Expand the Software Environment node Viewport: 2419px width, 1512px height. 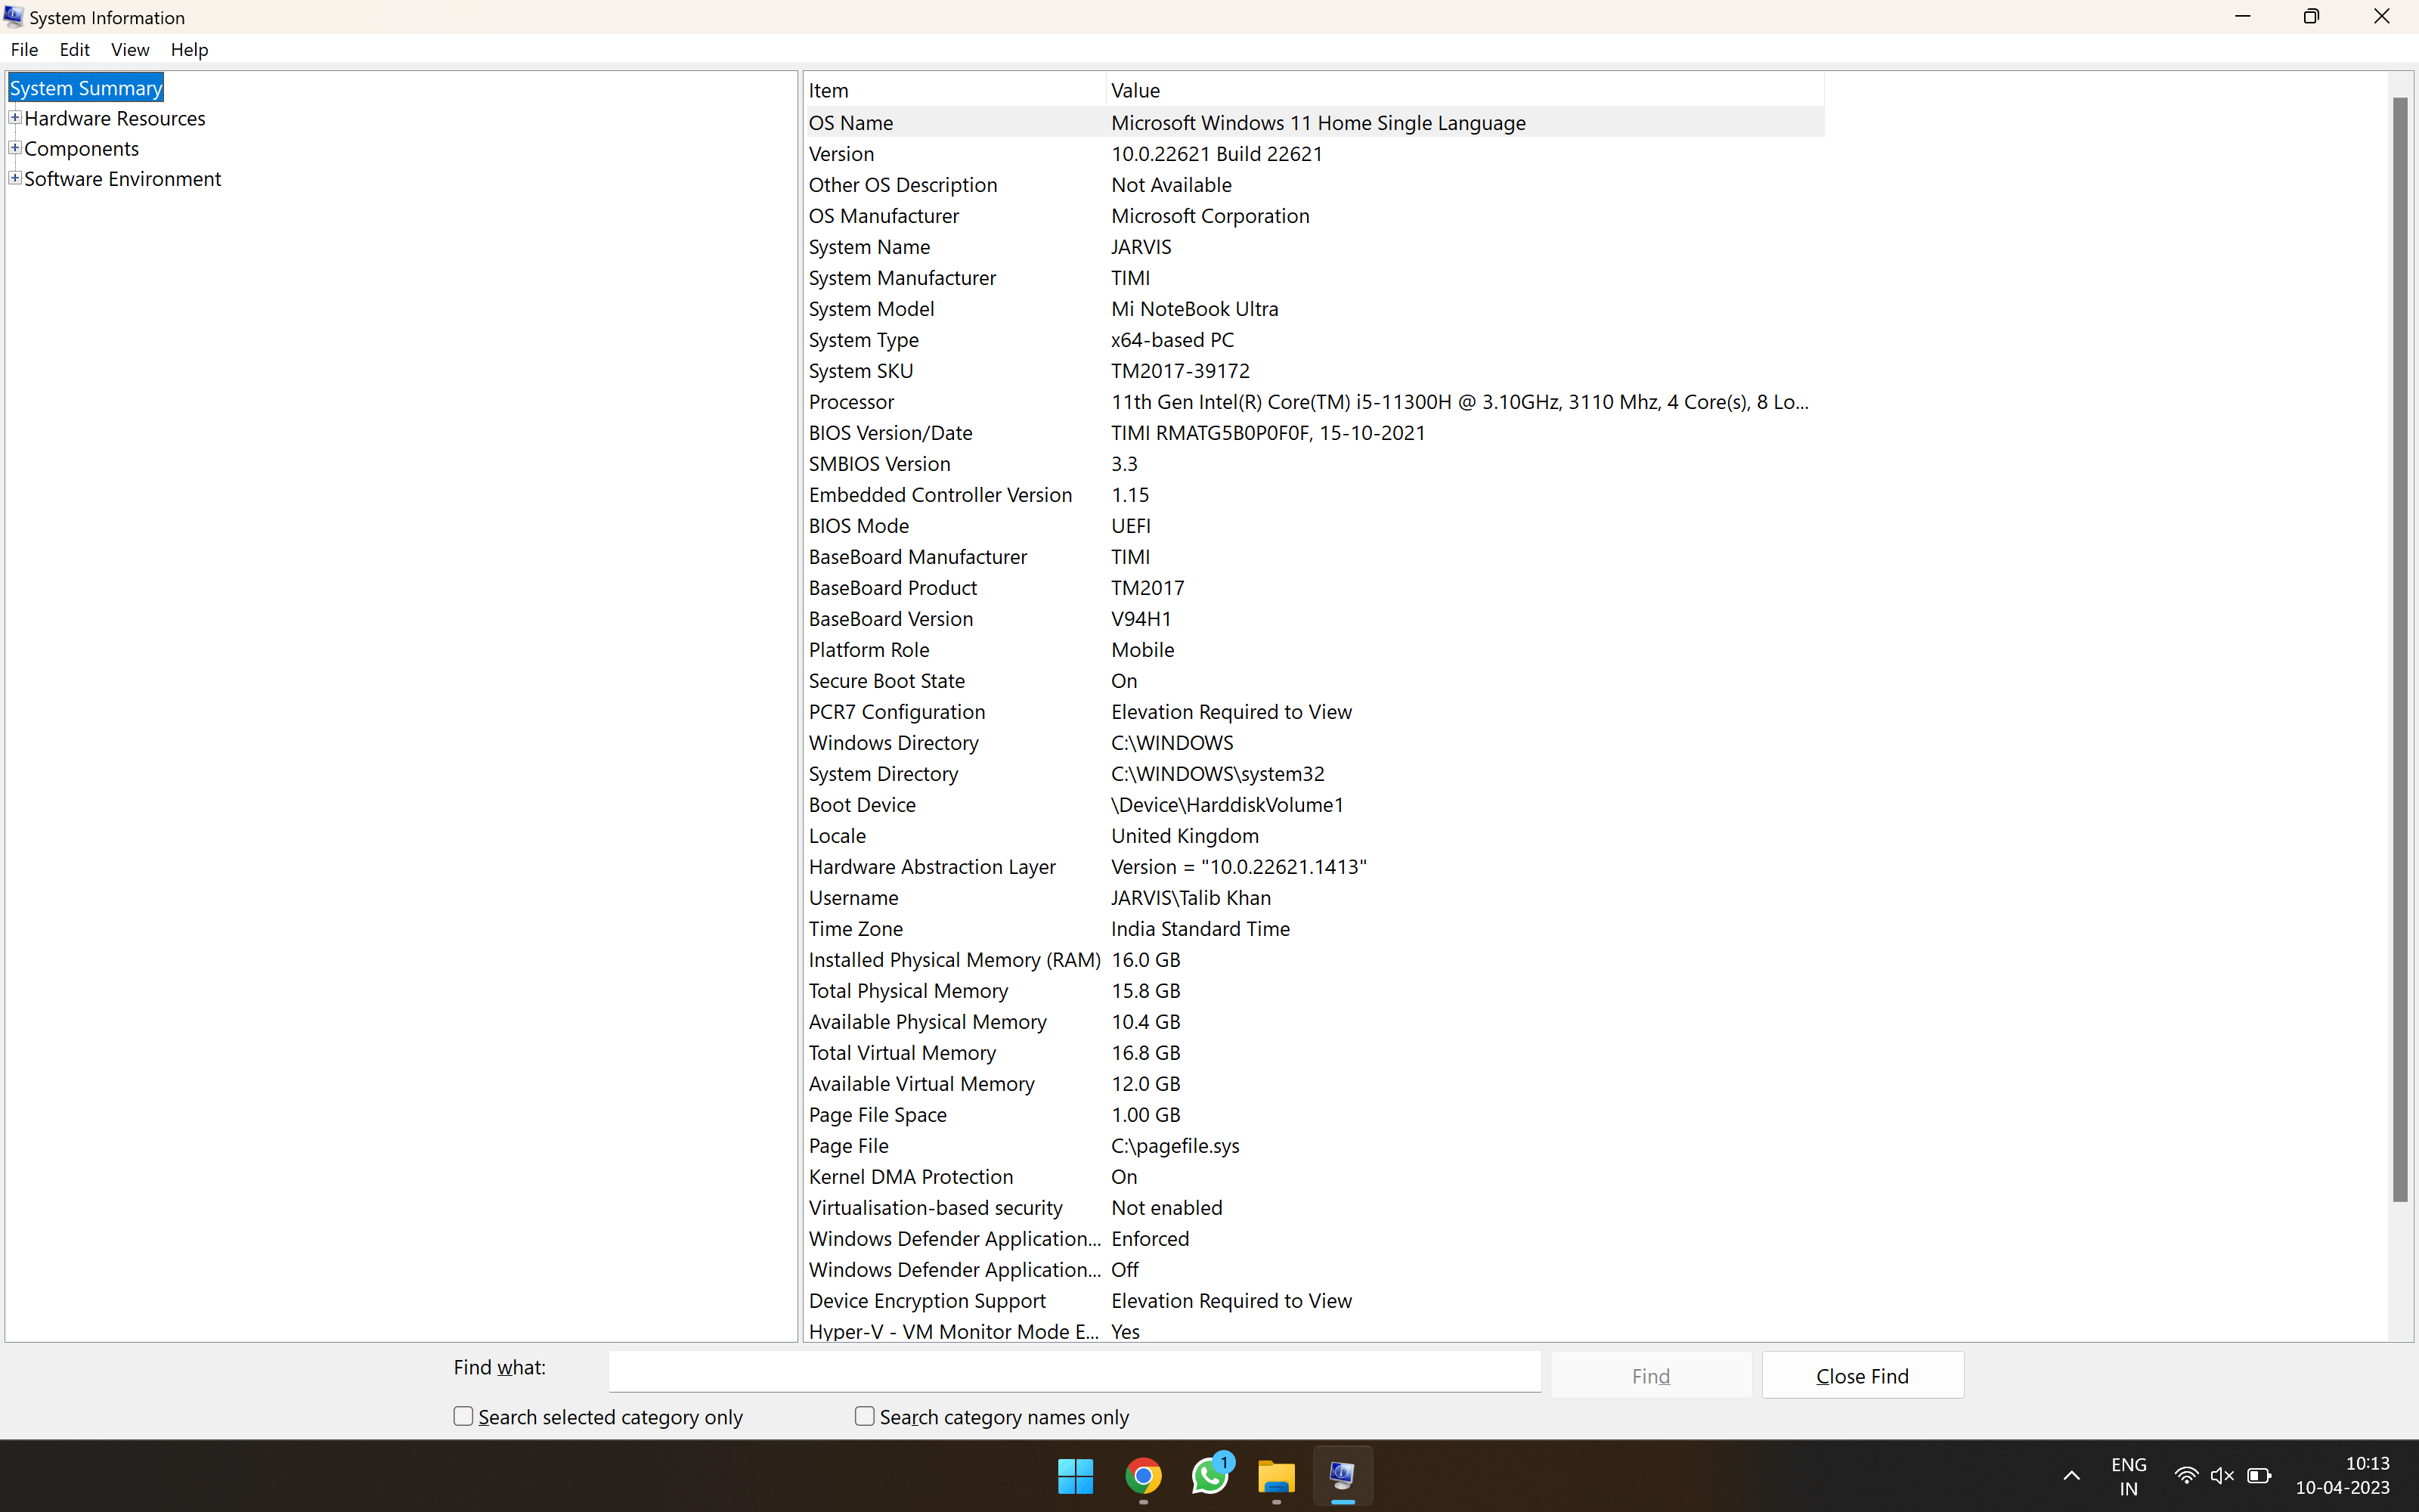tap(15, 178)
